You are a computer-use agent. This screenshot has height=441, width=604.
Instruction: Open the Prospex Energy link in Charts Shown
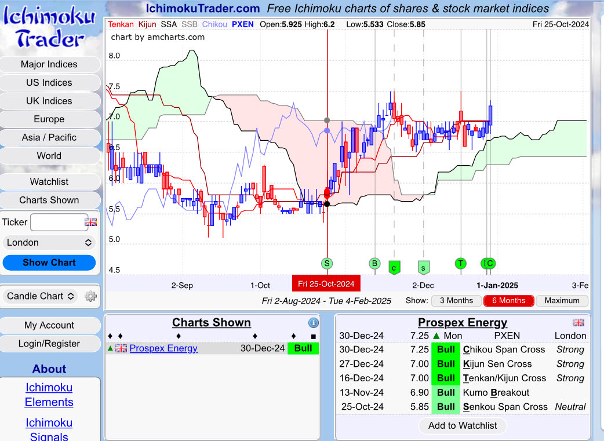(163, 348)
